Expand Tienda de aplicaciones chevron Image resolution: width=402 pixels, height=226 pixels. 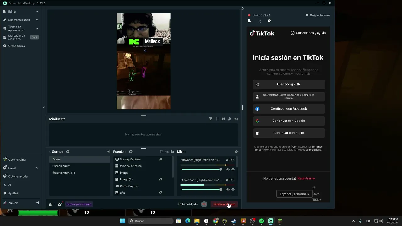[37, 28]
